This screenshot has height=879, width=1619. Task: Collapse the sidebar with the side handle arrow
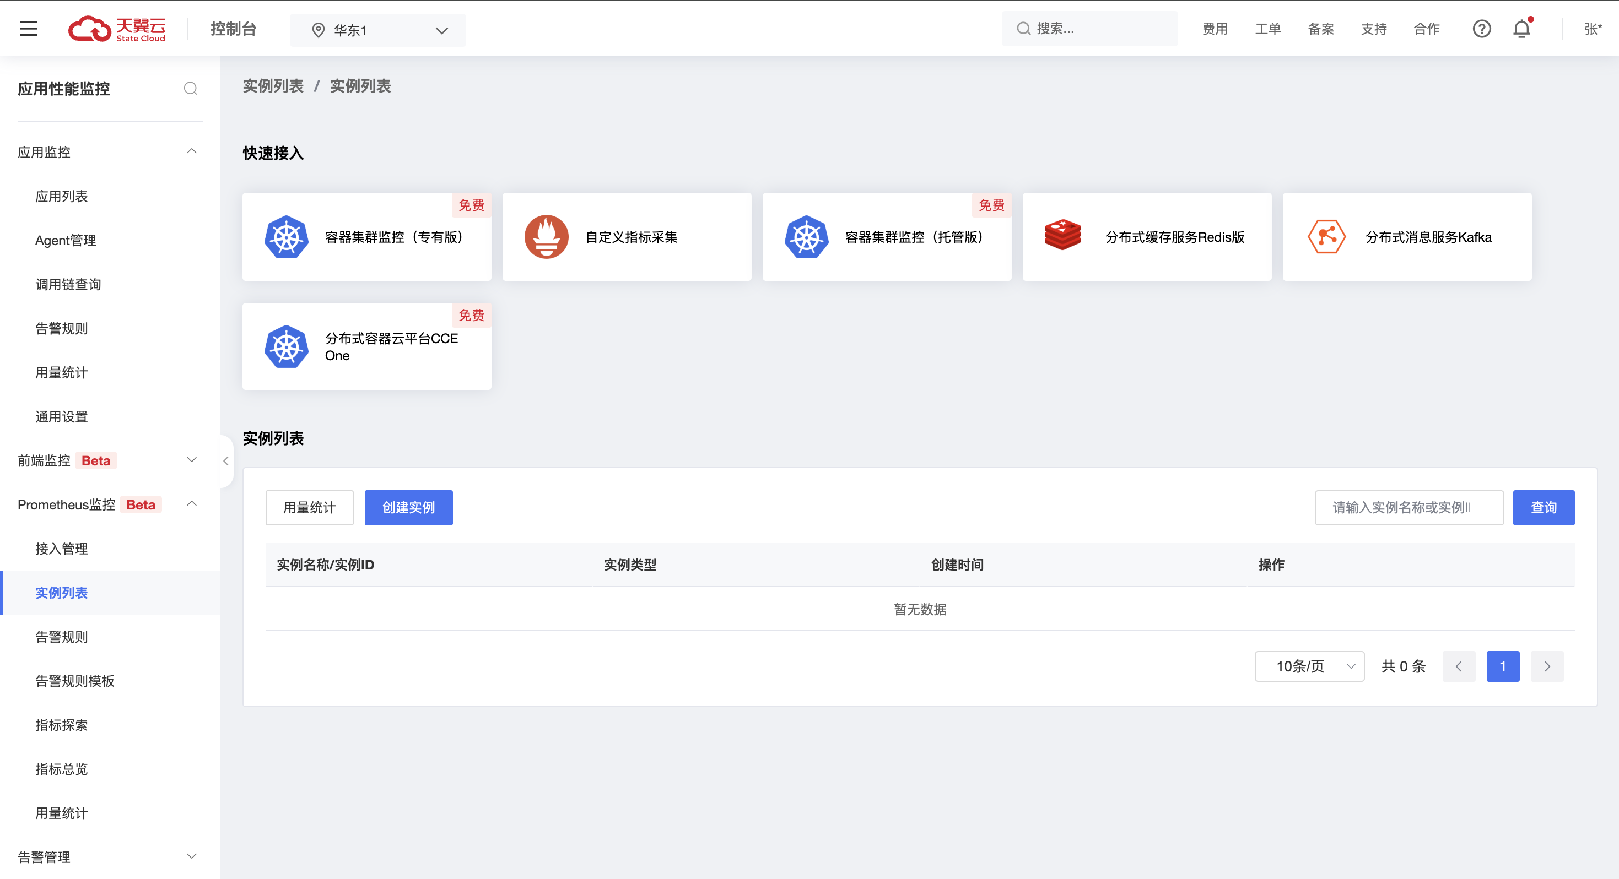pos(226,461)
